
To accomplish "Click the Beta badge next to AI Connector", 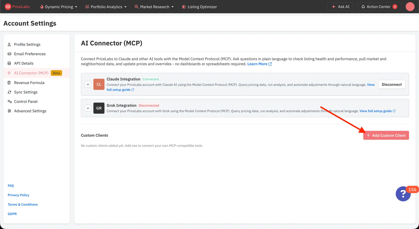I will [56, 73].
